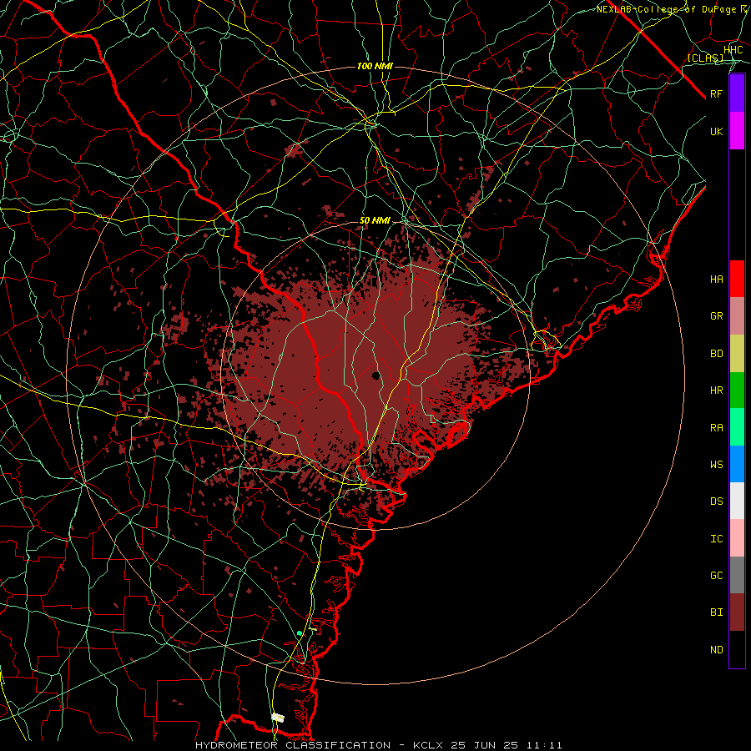Click the HHC product code text
The width and height of the screenshot is (751, 751).
click(x=733, y=50)
